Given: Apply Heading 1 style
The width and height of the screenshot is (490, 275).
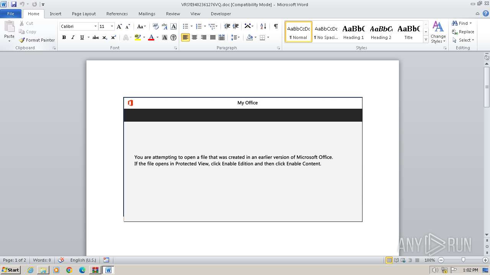Looking at the screenshot, I should (353, 32).
